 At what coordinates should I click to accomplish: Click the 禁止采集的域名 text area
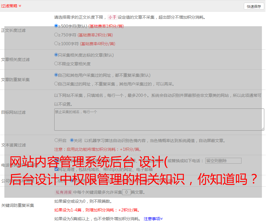point(159,120)
